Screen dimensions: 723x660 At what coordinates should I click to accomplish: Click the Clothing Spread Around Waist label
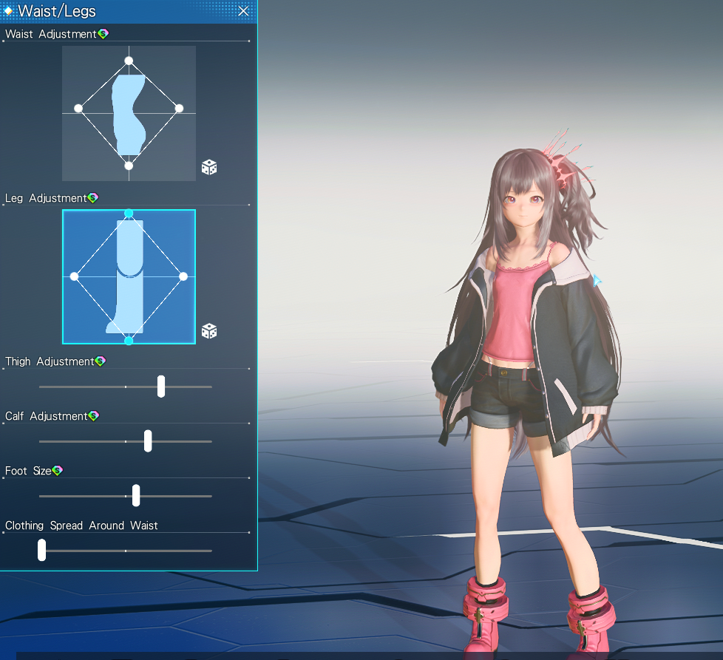point(81,525)
